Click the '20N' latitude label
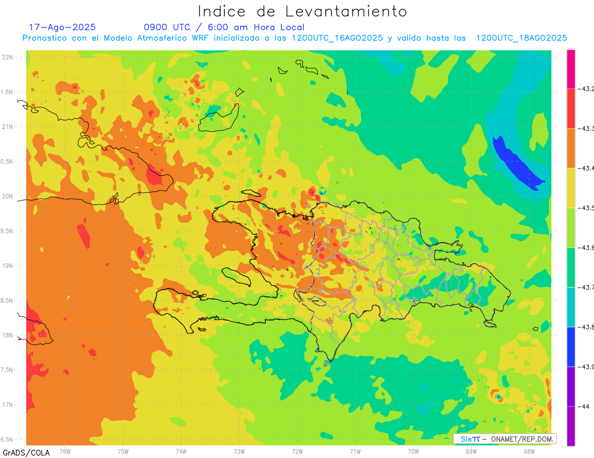This screenshot has height=458, width=594. (8, 196)
